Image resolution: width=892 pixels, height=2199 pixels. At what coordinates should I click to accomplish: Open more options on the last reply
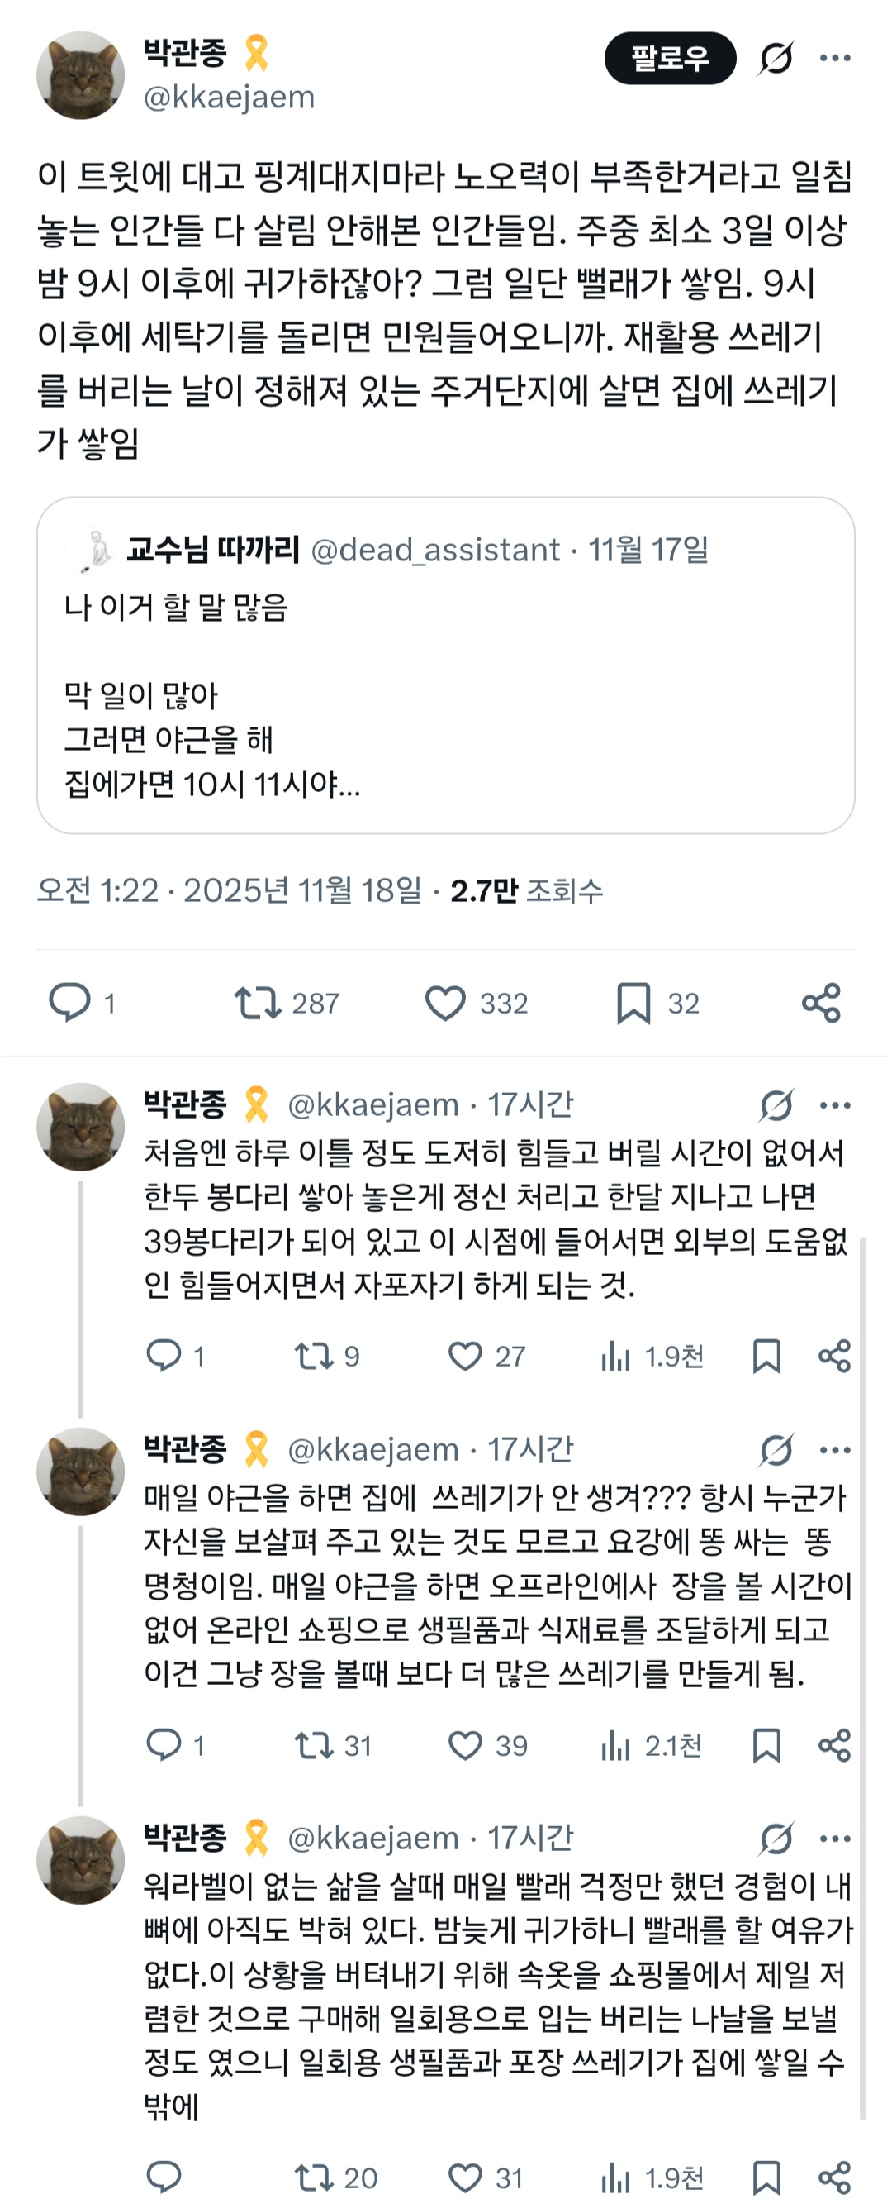(x=835, y=1839)
